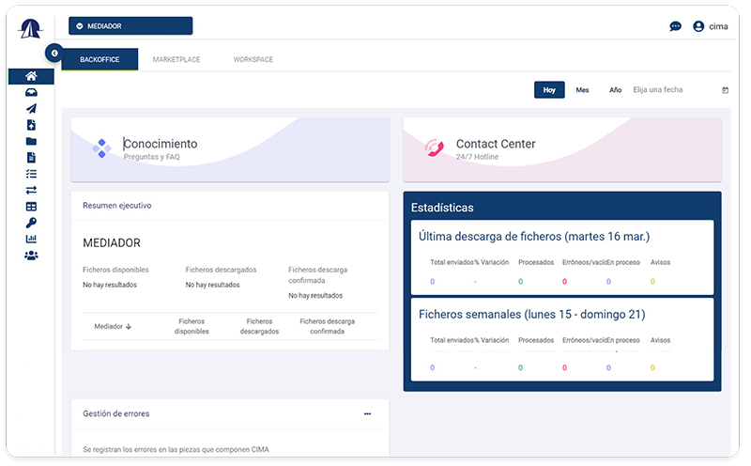This screenshot has width=751, height=466.
Task: Open the bar chart statistics icon
Action: pos(31,239)
